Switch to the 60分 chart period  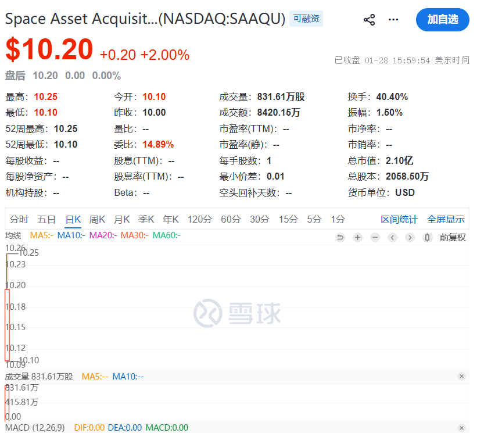point(231,219)
